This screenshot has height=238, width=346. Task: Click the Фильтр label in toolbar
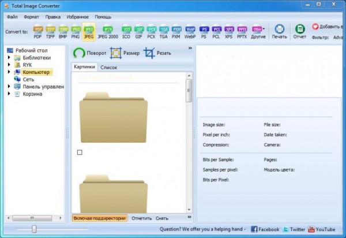pos(320,38)
